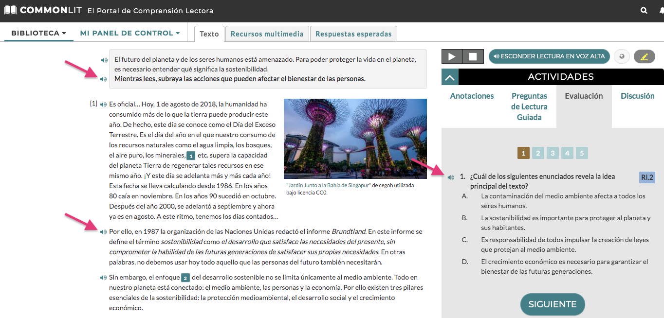Open Preguntas de Lectura Guiada tab
664x318 pixels.
529,106
